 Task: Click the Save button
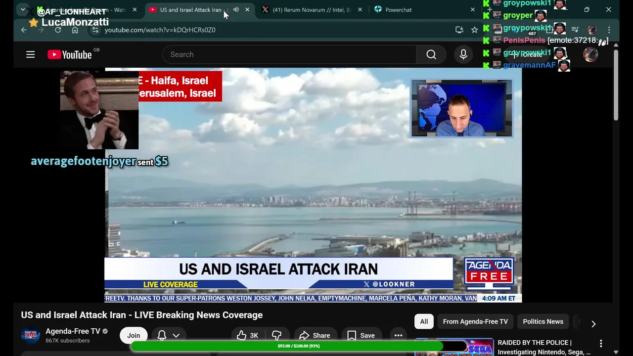point(361,335)
